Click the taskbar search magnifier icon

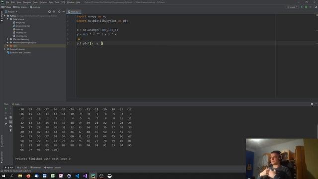[x=12, y=176]
